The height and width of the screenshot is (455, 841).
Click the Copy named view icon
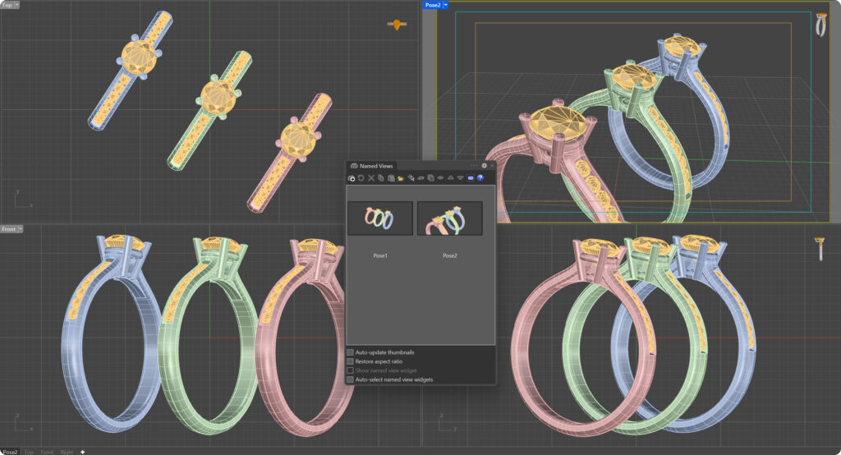[x=381, y=178]
